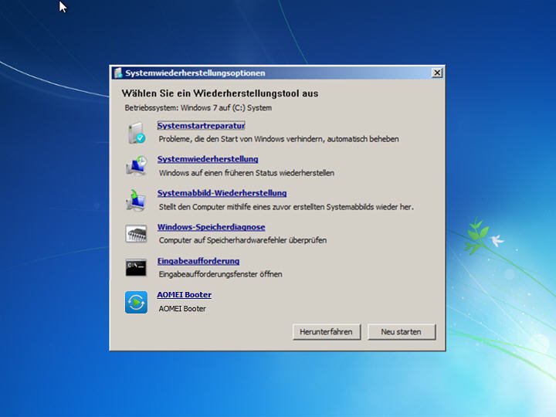Click the 'Eingabeaufforderungsfenster öffnen' description text
Screen dimensions: 556x417
click(x=221, y=274)
